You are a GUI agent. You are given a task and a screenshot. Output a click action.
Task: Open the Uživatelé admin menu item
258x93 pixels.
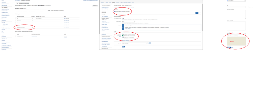tap(118, 2)
